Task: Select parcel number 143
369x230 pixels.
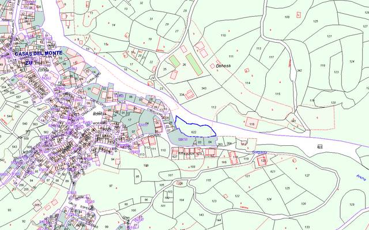Action: [x=201, y=215]
